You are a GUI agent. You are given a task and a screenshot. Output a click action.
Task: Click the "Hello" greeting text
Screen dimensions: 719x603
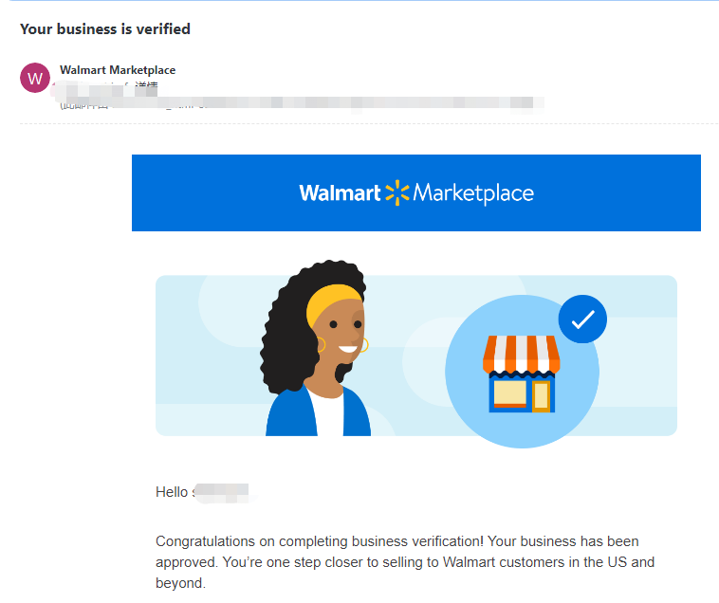click(172, 492)
